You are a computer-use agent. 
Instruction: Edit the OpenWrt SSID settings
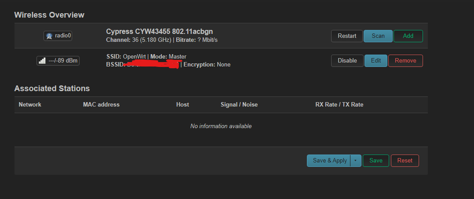[376, 61]
